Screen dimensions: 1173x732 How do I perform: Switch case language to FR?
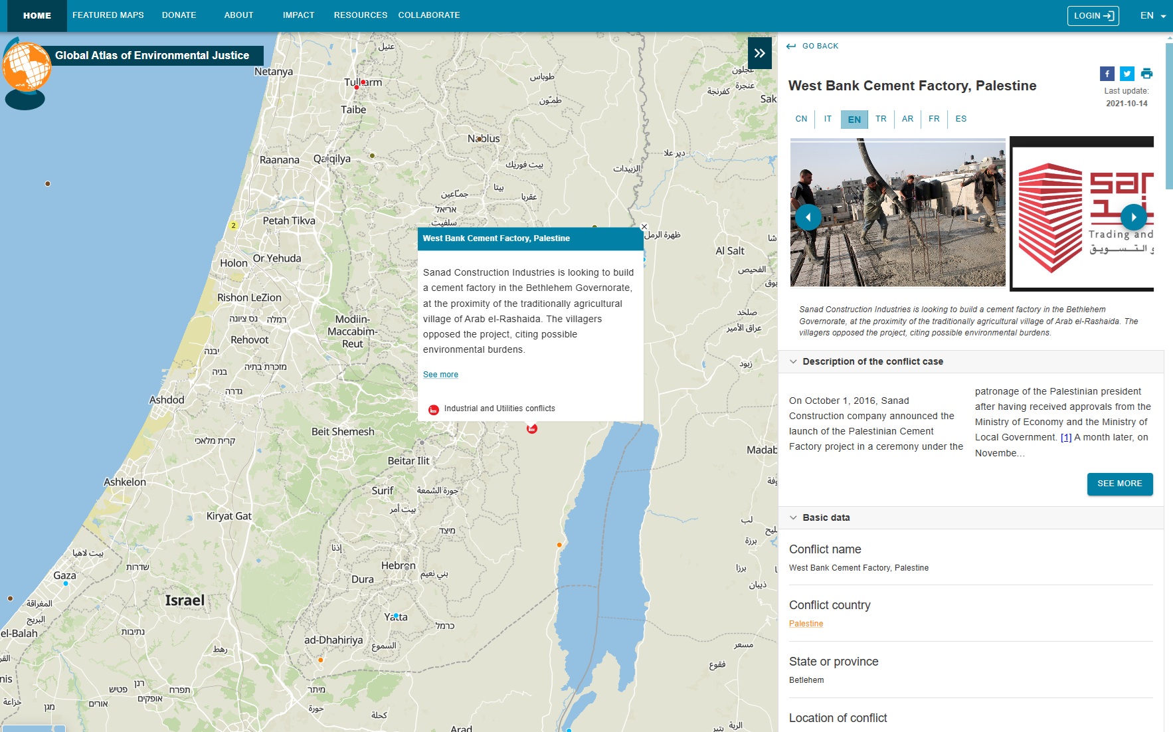click(x=934, y=119)
